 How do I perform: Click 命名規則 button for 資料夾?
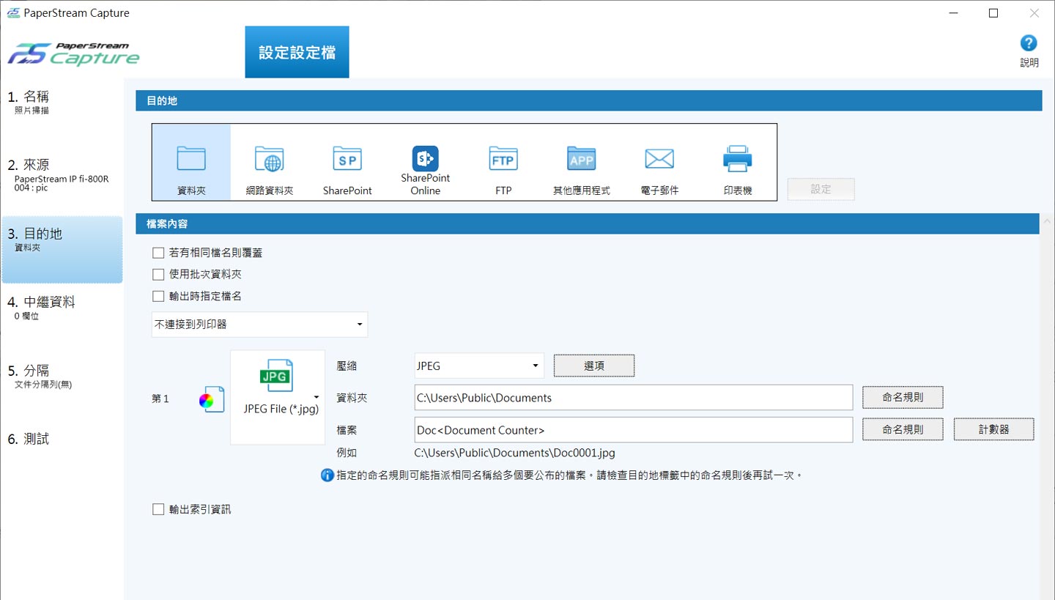903,398
